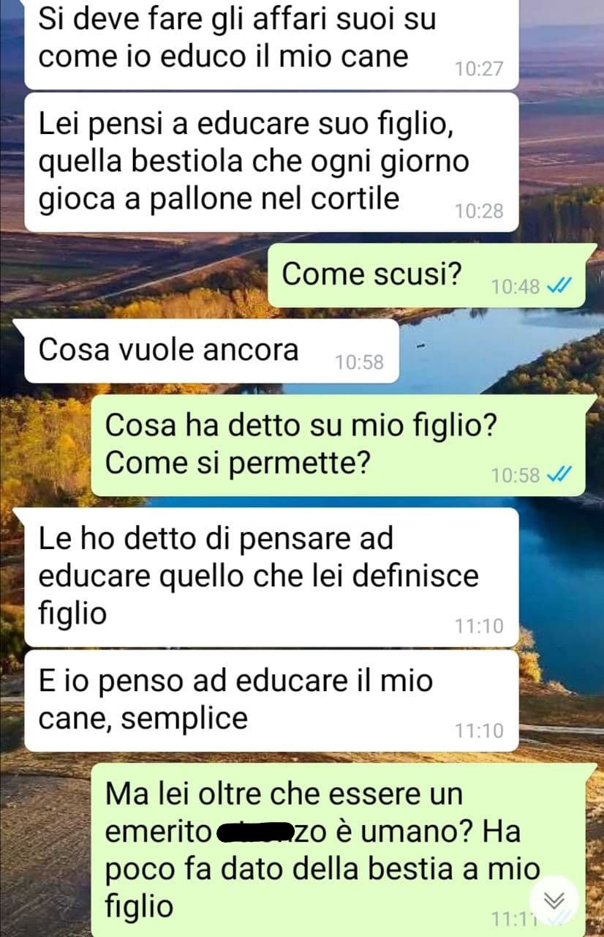Click the 10:27 timestamp on the first message
This screenshot has height=937, width=604.
tap(479, 69)
